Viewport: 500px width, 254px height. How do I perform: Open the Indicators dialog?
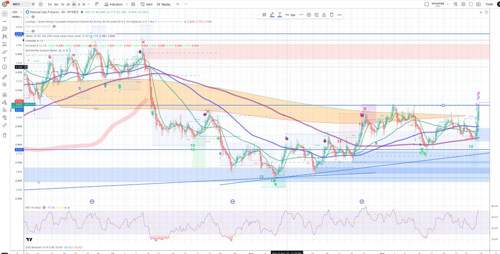(x=113, y=4)
